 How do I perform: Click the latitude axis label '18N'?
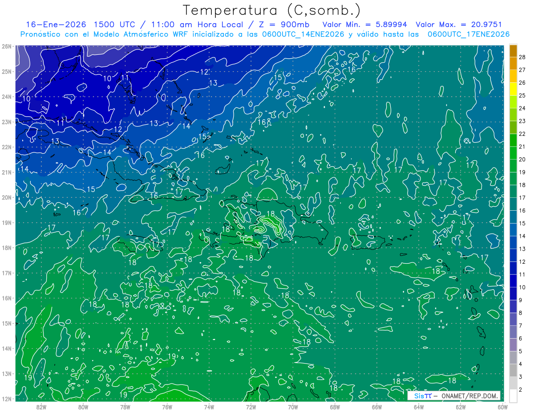click(6, 248)
